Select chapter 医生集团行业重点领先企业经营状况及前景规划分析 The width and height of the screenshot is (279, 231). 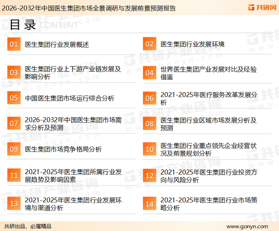coord(209,150)
